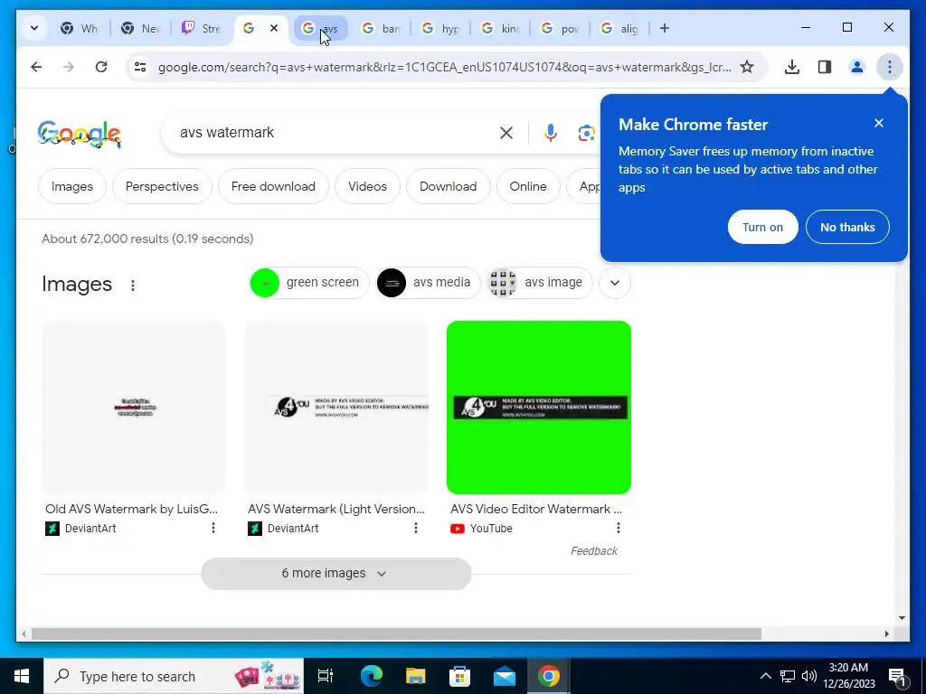The width and height of the screenshot is (926, 694).
Task: Decline Memory Saver with No thanks
Action: click(846, 227)
